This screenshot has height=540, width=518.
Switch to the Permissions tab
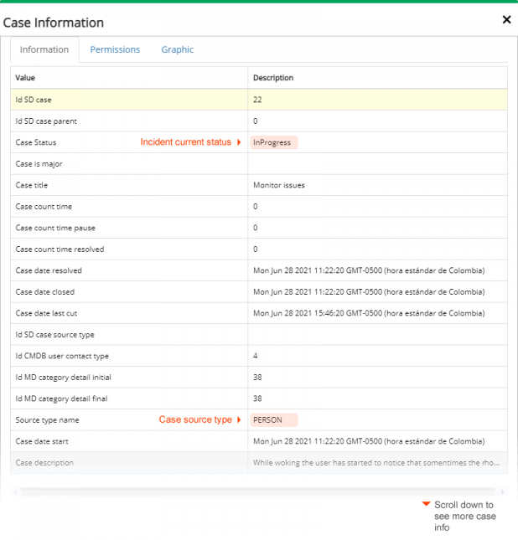(115, 49)
